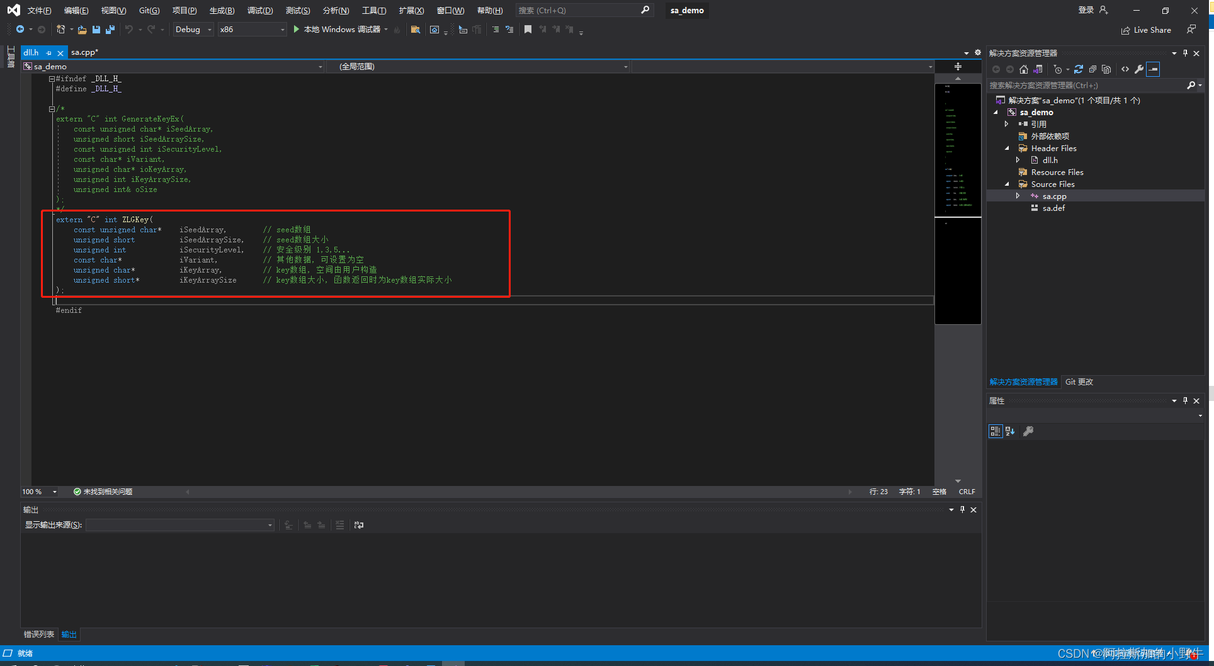Click the Save All icon

pyautogui.click(x=110, y=30)
